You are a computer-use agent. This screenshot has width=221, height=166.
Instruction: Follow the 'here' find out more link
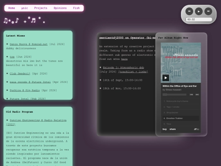pos(124,59)
